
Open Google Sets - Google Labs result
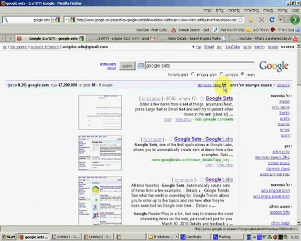tap(204, 139)
